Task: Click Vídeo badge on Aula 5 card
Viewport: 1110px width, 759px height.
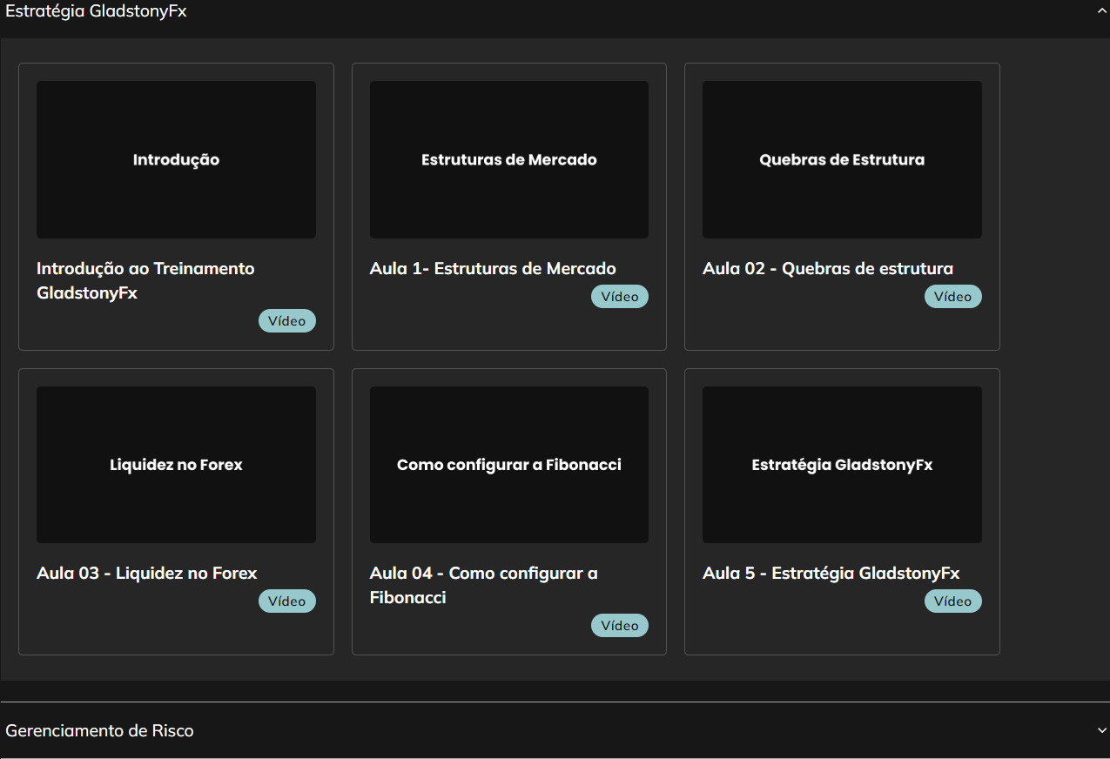Action: (953, 601)
